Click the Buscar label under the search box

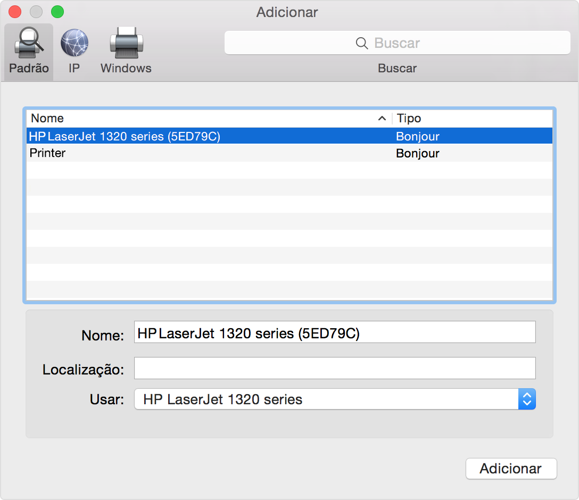(397, 68)
